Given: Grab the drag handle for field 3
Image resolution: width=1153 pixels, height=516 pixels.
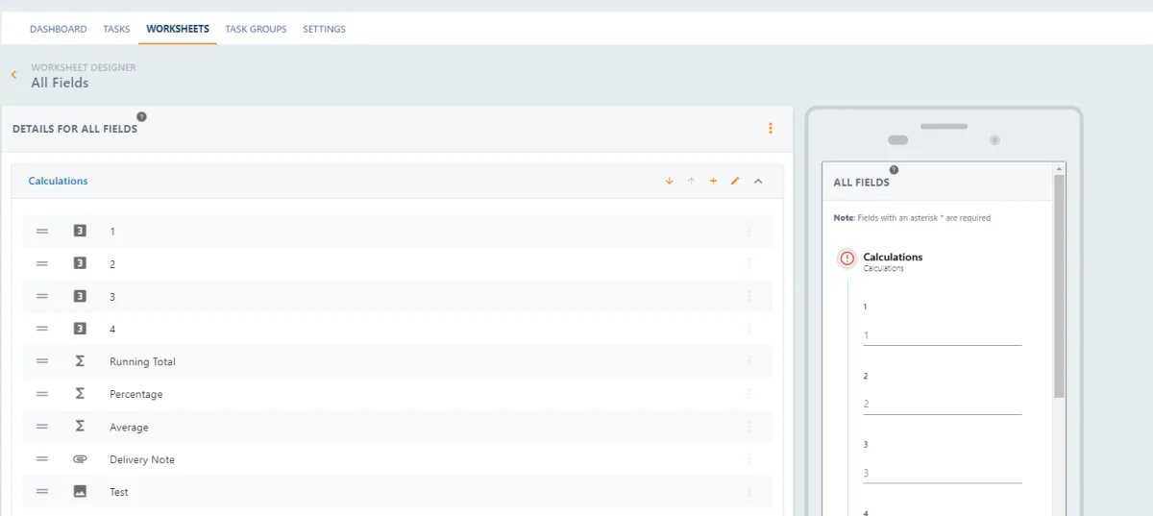Looking at the screenshot, I should pyautogui.click(x=42, y=297).
